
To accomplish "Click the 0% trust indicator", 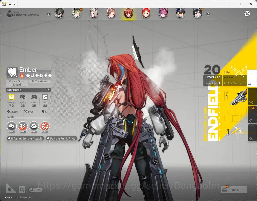I will pos(35,190).
